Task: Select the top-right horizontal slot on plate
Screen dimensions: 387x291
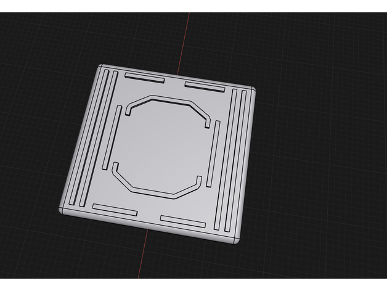Action: point(205,86)
